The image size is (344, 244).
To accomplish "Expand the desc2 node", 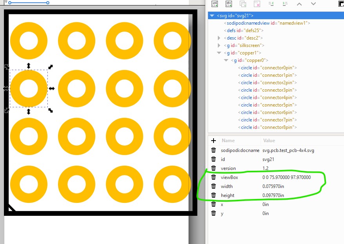I will (x=219, y=38).
